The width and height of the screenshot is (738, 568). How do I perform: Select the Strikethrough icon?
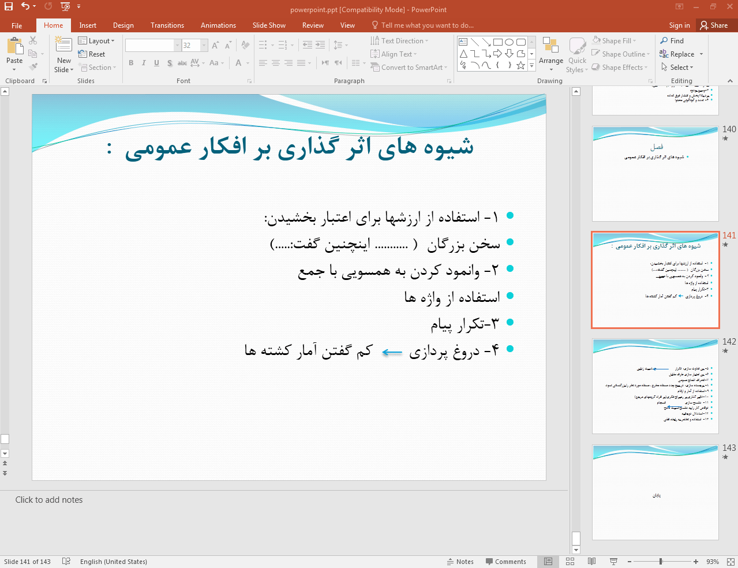point(182,63)
